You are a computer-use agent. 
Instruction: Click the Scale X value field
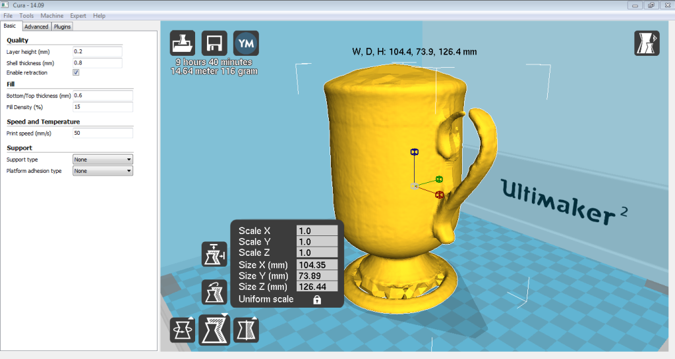[317, 231]
